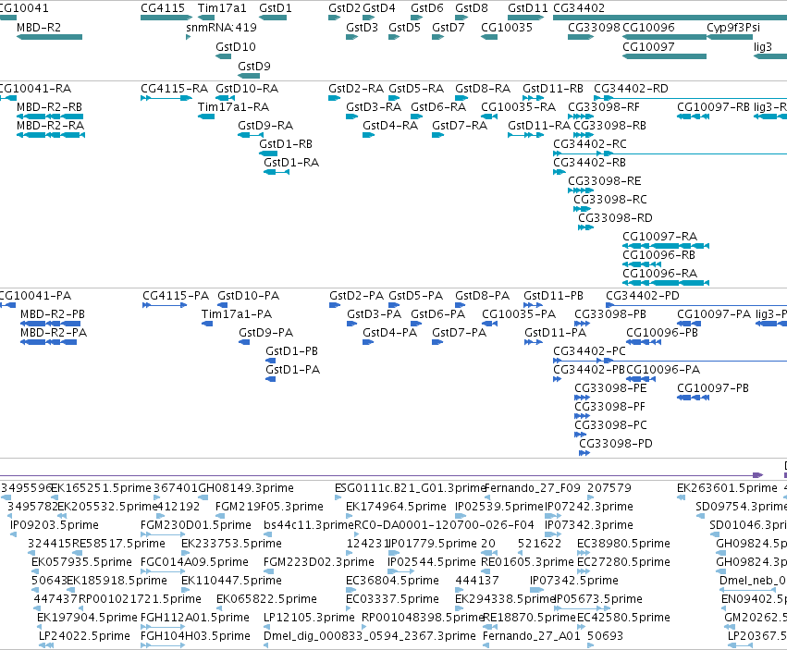Click the bs44c11.3prime EST label
787x650 pixels.
[x=309, y=525]
